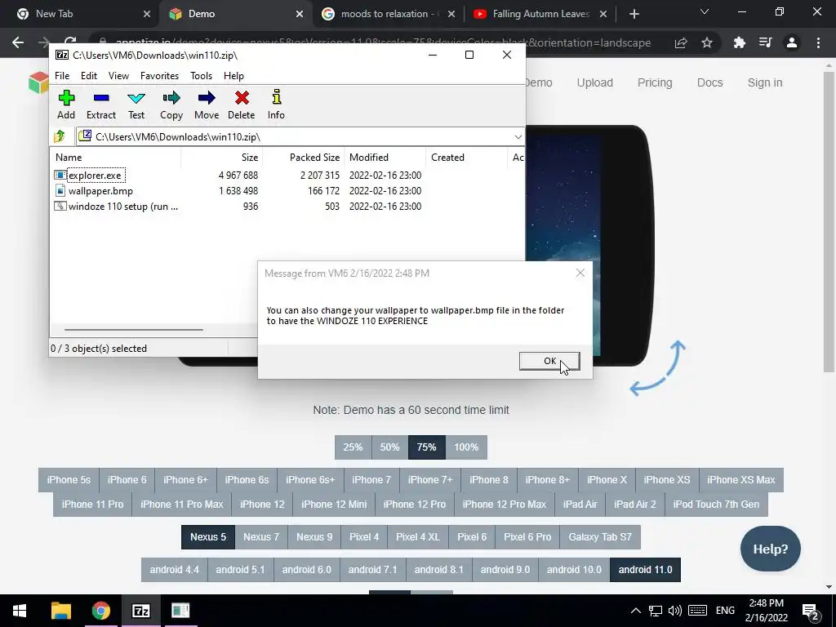Click the Add button in 7-Zip toolbar
The image size is (836, 627).
tap(66, 105)
